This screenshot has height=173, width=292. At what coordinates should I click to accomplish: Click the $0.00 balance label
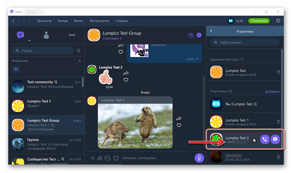pyautogui.click(x=239, y=21)
